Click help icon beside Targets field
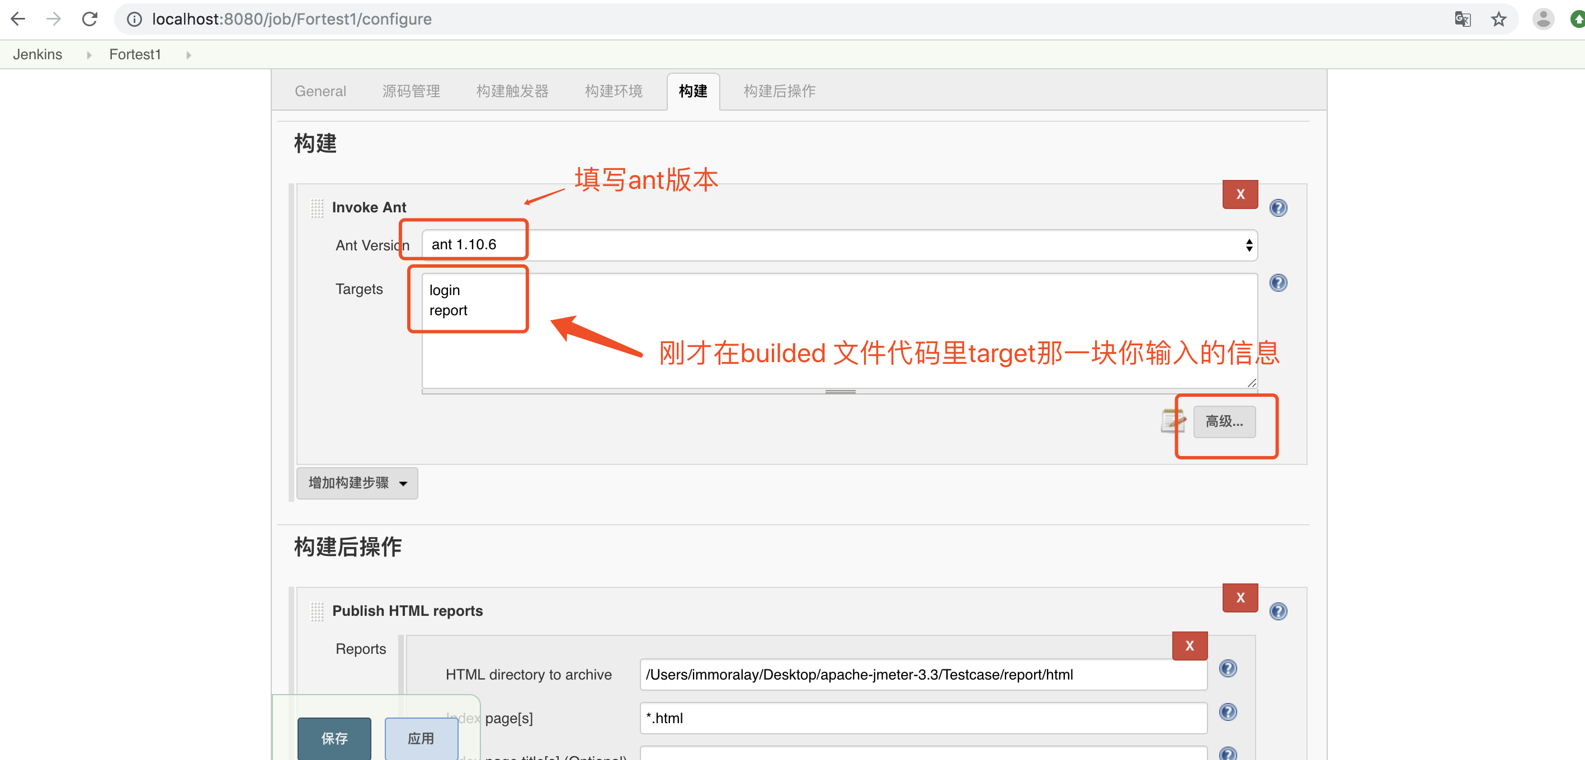The height and width of the screenshot is (760, 1585). tap(1278, 283)
